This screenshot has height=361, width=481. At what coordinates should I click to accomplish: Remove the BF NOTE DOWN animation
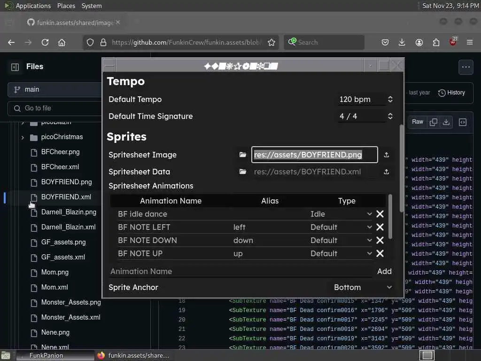[x=380, y=240]
